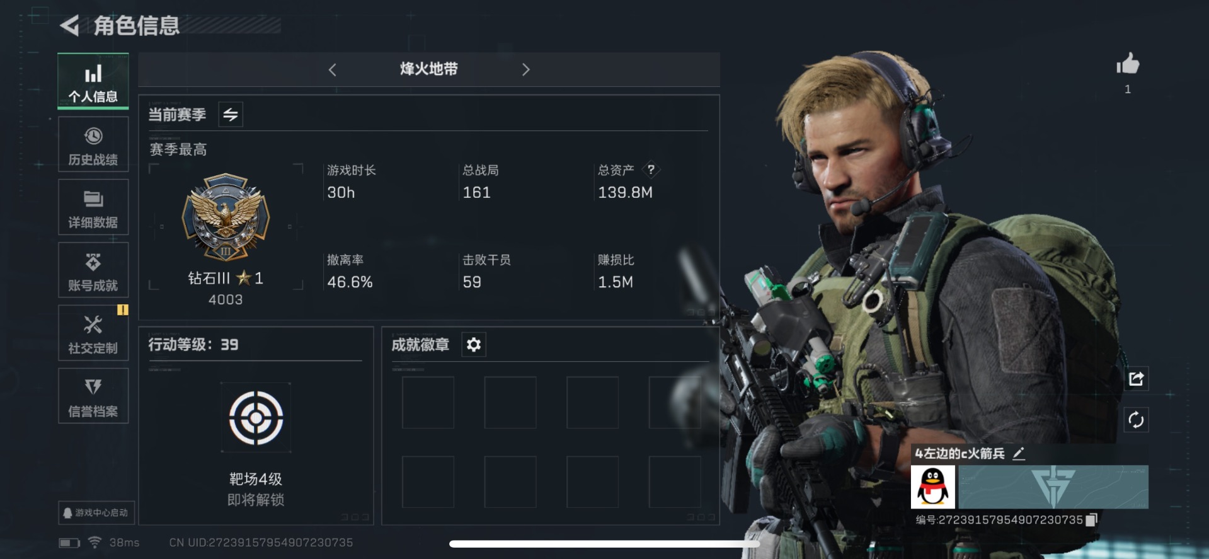Click the question mark next to 总资产
1209x559 pixels.
coord(651,170)
